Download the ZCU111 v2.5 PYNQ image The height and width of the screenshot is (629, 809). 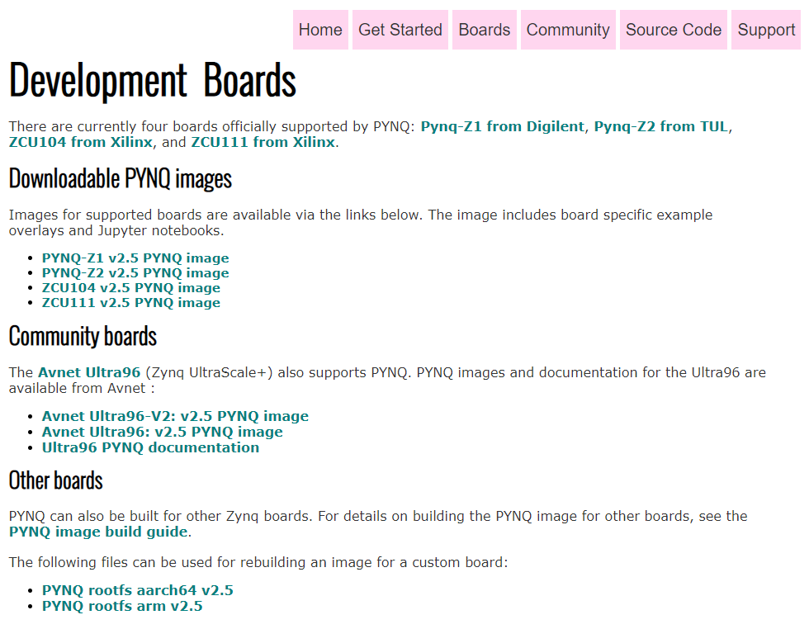pyautogui.click(x=130, y=302)
